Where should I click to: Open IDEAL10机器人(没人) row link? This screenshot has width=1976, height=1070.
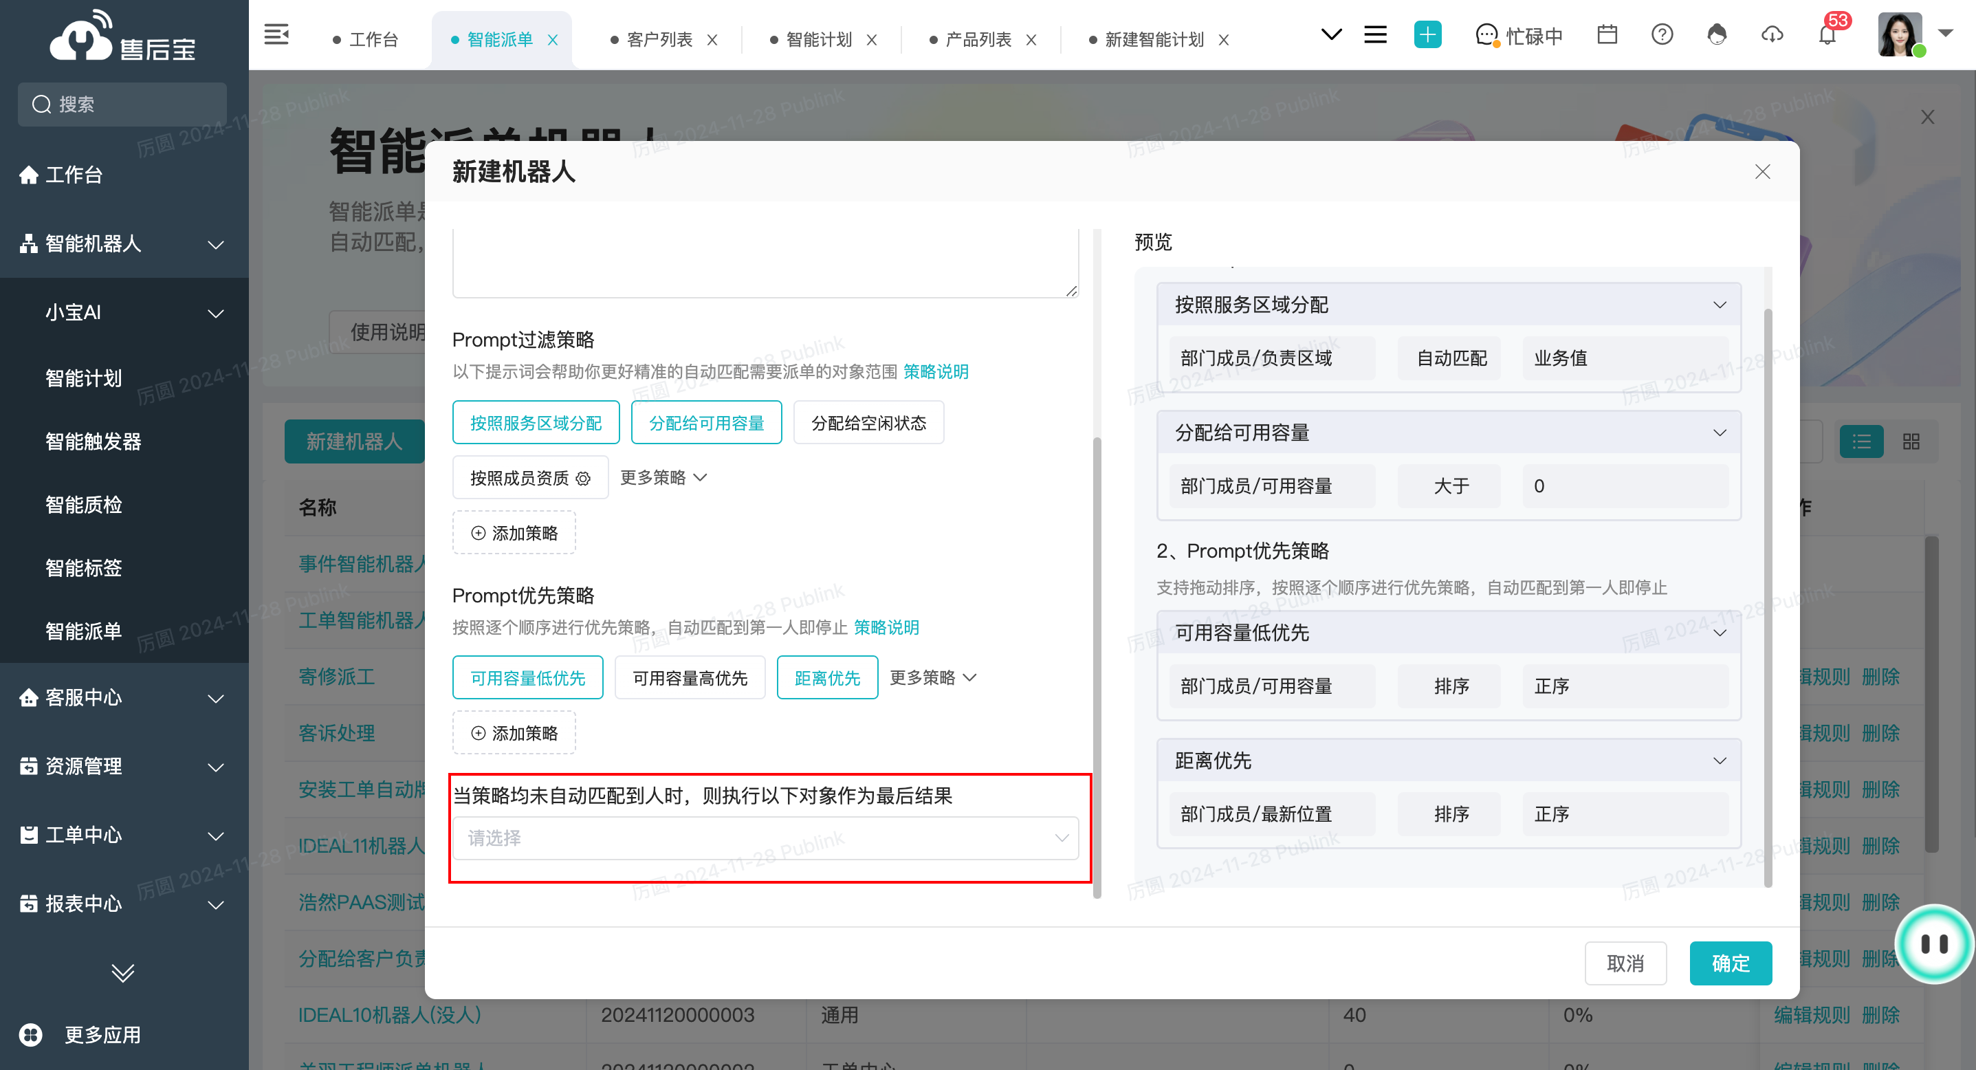pyautogui.click(x=390, y=1015)
